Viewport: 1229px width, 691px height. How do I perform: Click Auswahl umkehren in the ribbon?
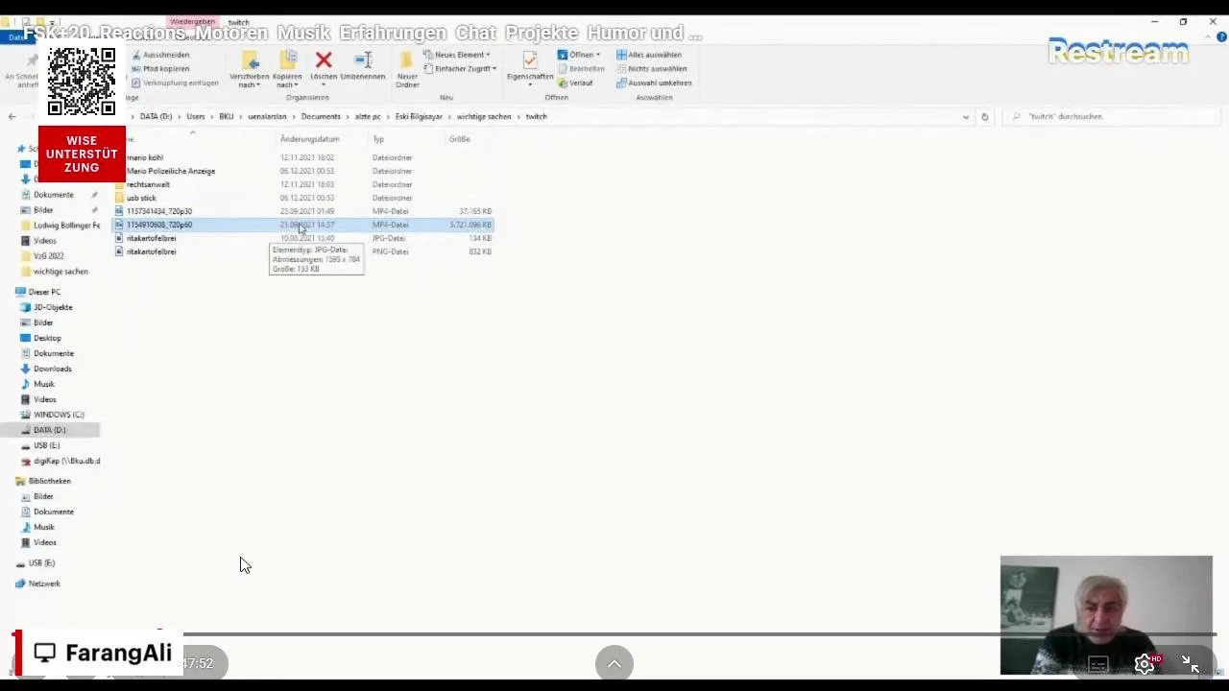click(654, 83)
